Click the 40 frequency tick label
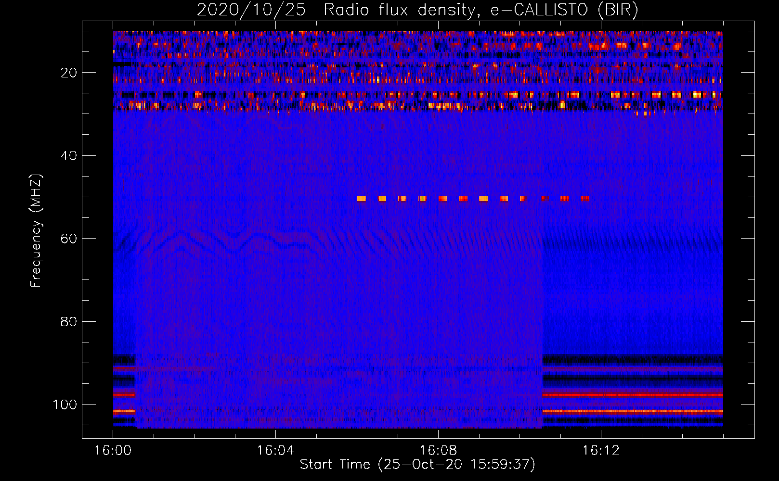This screenshot has width=779, height=481. pos(69,156)
